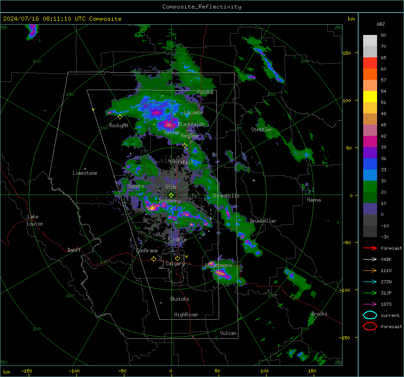Click the Drumheller city label

pos(263,221)
